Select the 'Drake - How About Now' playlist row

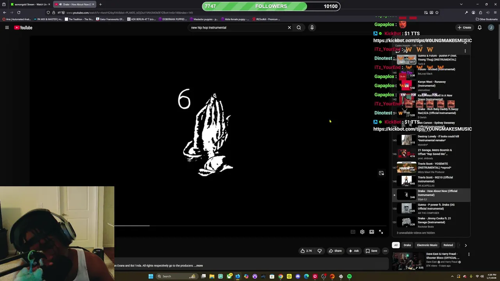431,195
